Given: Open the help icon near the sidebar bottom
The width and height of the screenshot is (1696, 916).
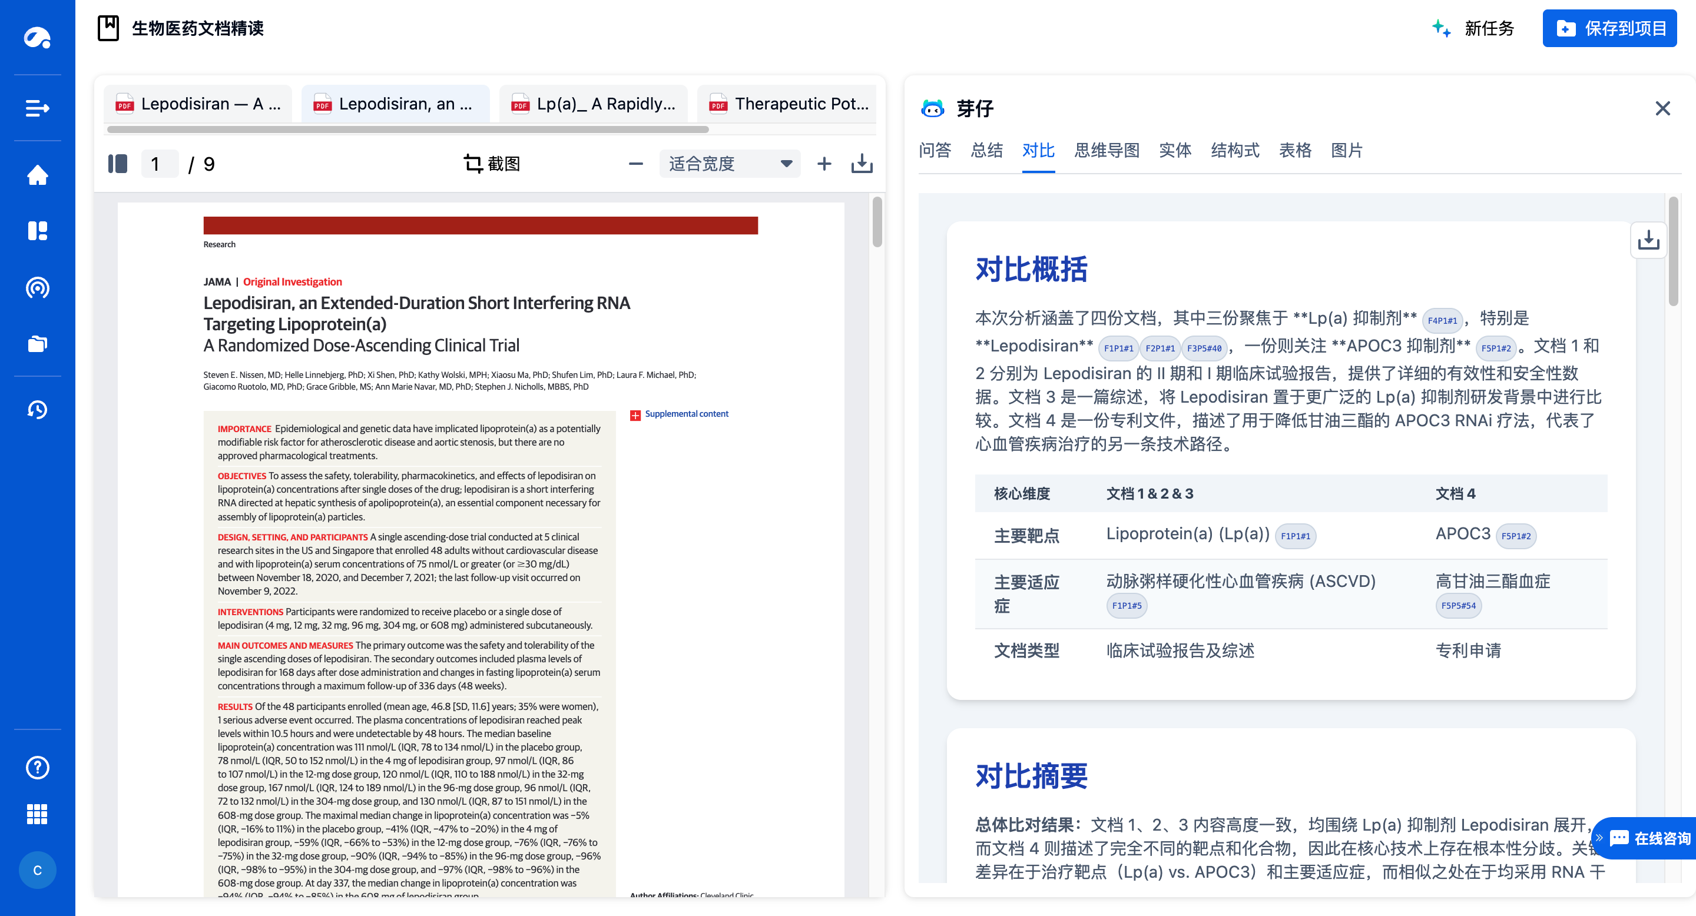Looking at the screenshot, I should point(38,768).
